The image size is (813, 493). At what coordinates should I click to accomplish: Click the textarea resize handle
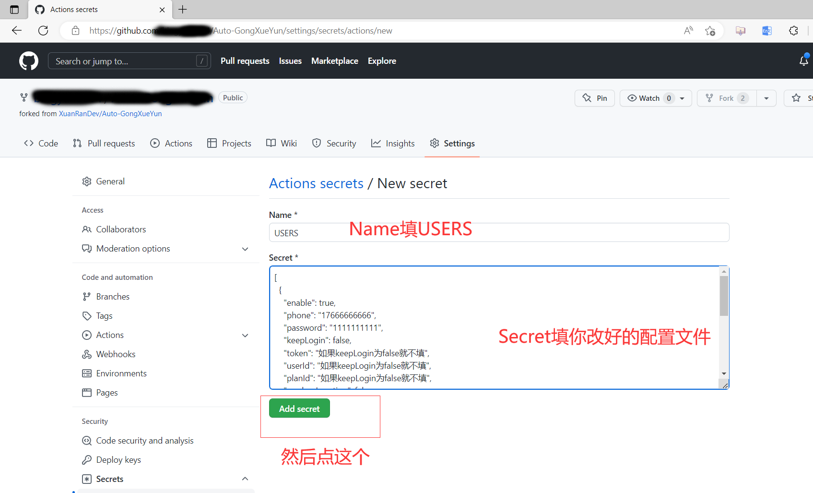[x=725, y=385]
